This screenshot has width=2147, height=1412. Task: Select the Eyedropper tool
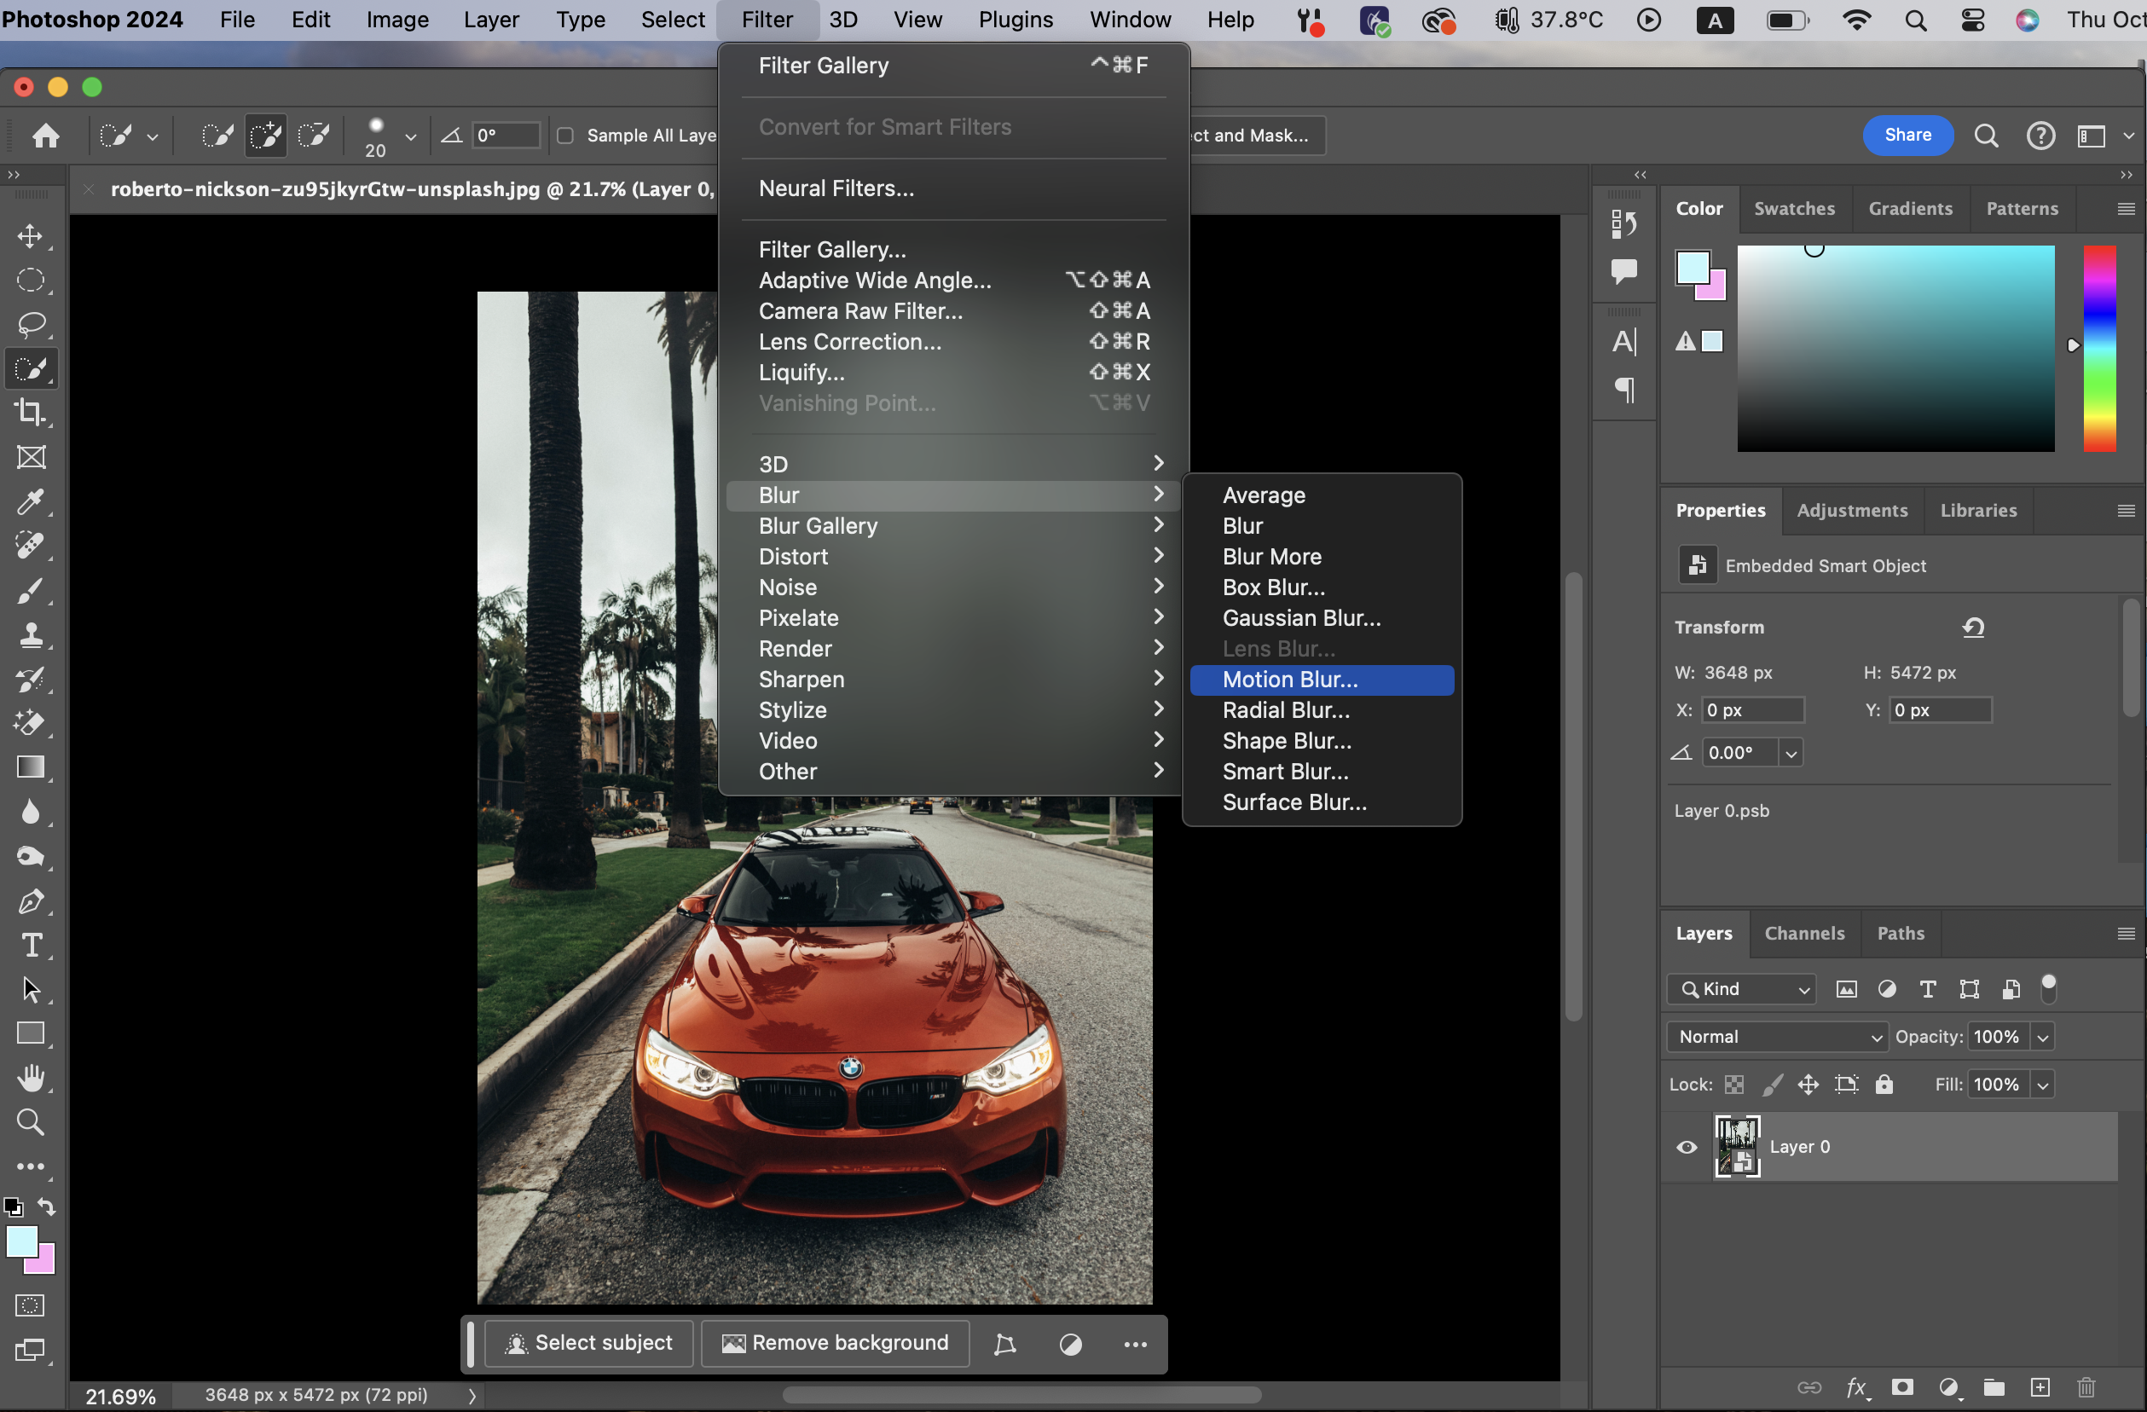tap(30, 501)
